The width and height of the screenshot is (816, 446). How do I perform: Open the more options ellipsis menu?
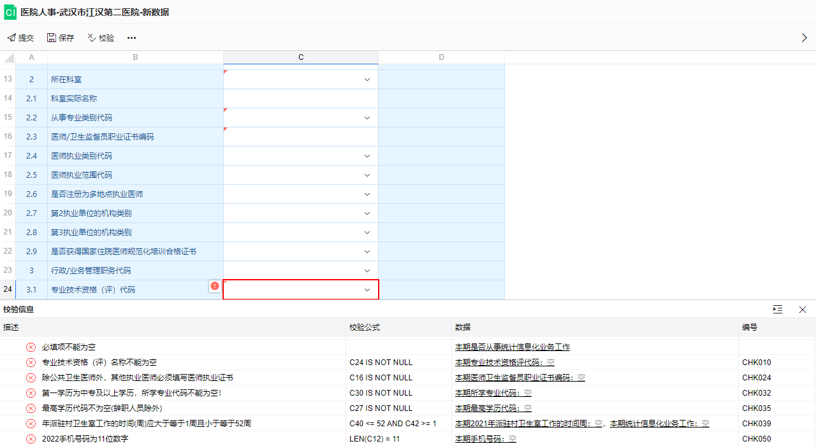[131, 38]
